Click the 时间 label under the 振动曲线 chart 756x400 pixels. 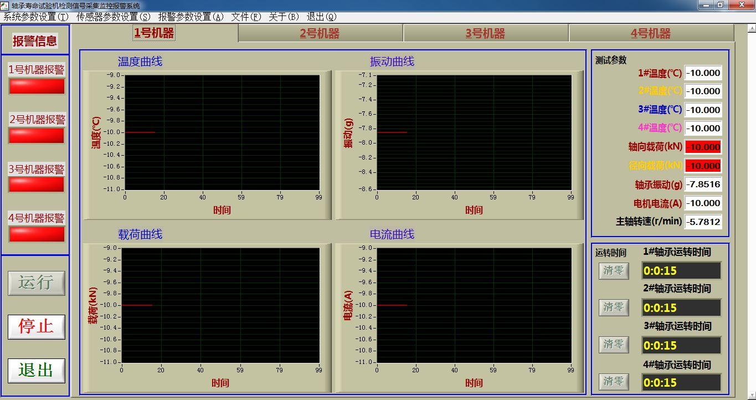coord(474,210)
